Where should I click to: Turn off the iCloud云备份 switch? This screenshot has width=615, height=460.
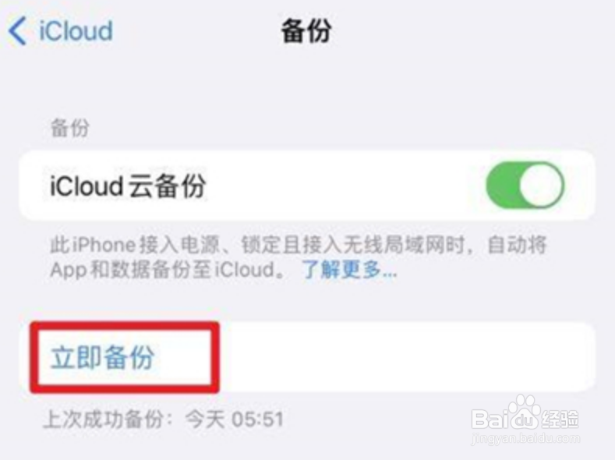[525, 185]
